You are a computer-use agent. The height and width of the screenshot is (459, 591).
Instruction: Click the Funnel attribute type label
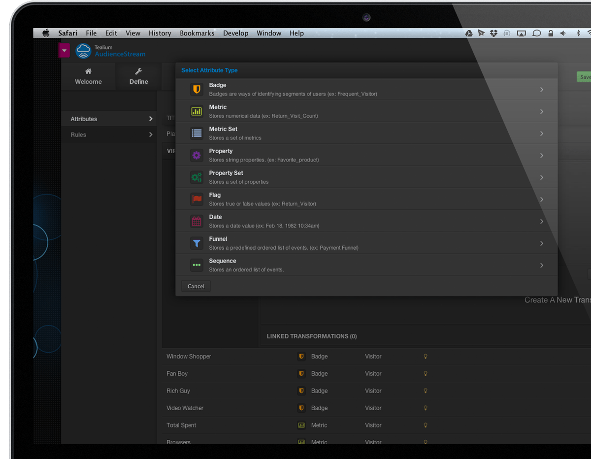pos(218,239)
